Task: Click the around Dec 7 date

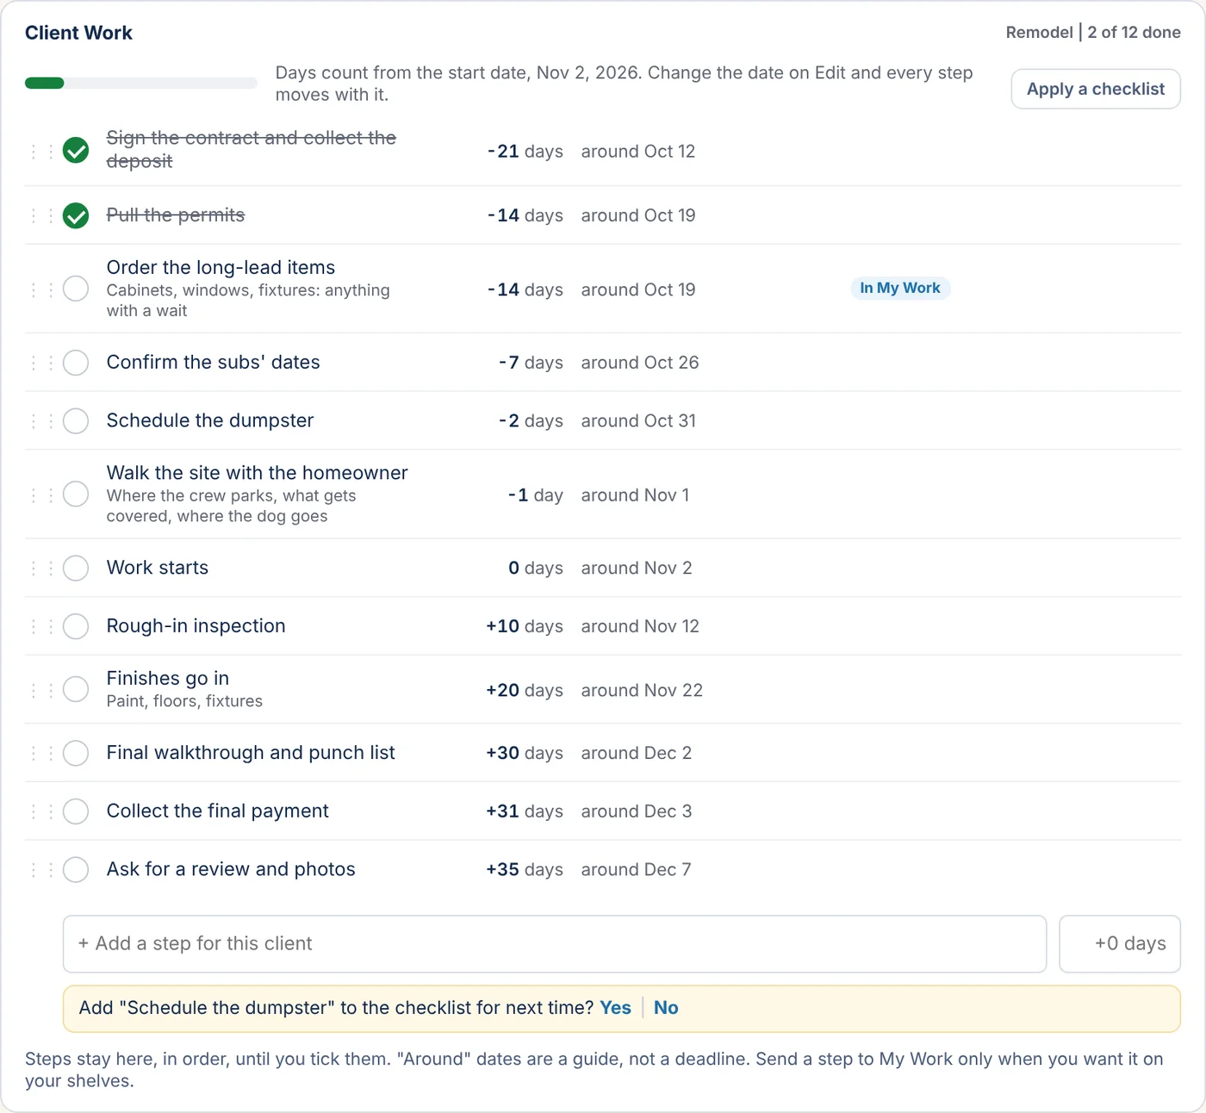Action: pyautogui.click(x=636, y=870)
